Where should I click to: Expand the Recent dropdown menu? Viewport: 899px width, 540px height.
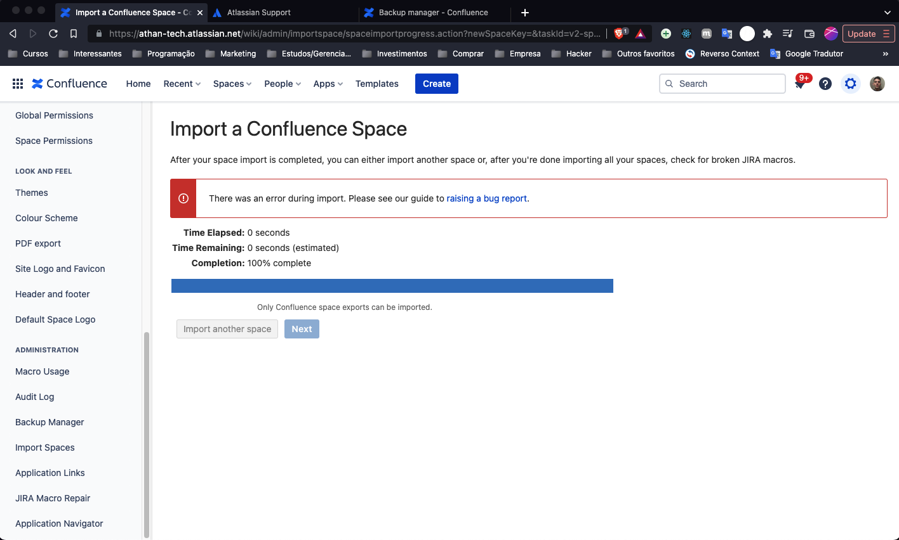(182, 84)
